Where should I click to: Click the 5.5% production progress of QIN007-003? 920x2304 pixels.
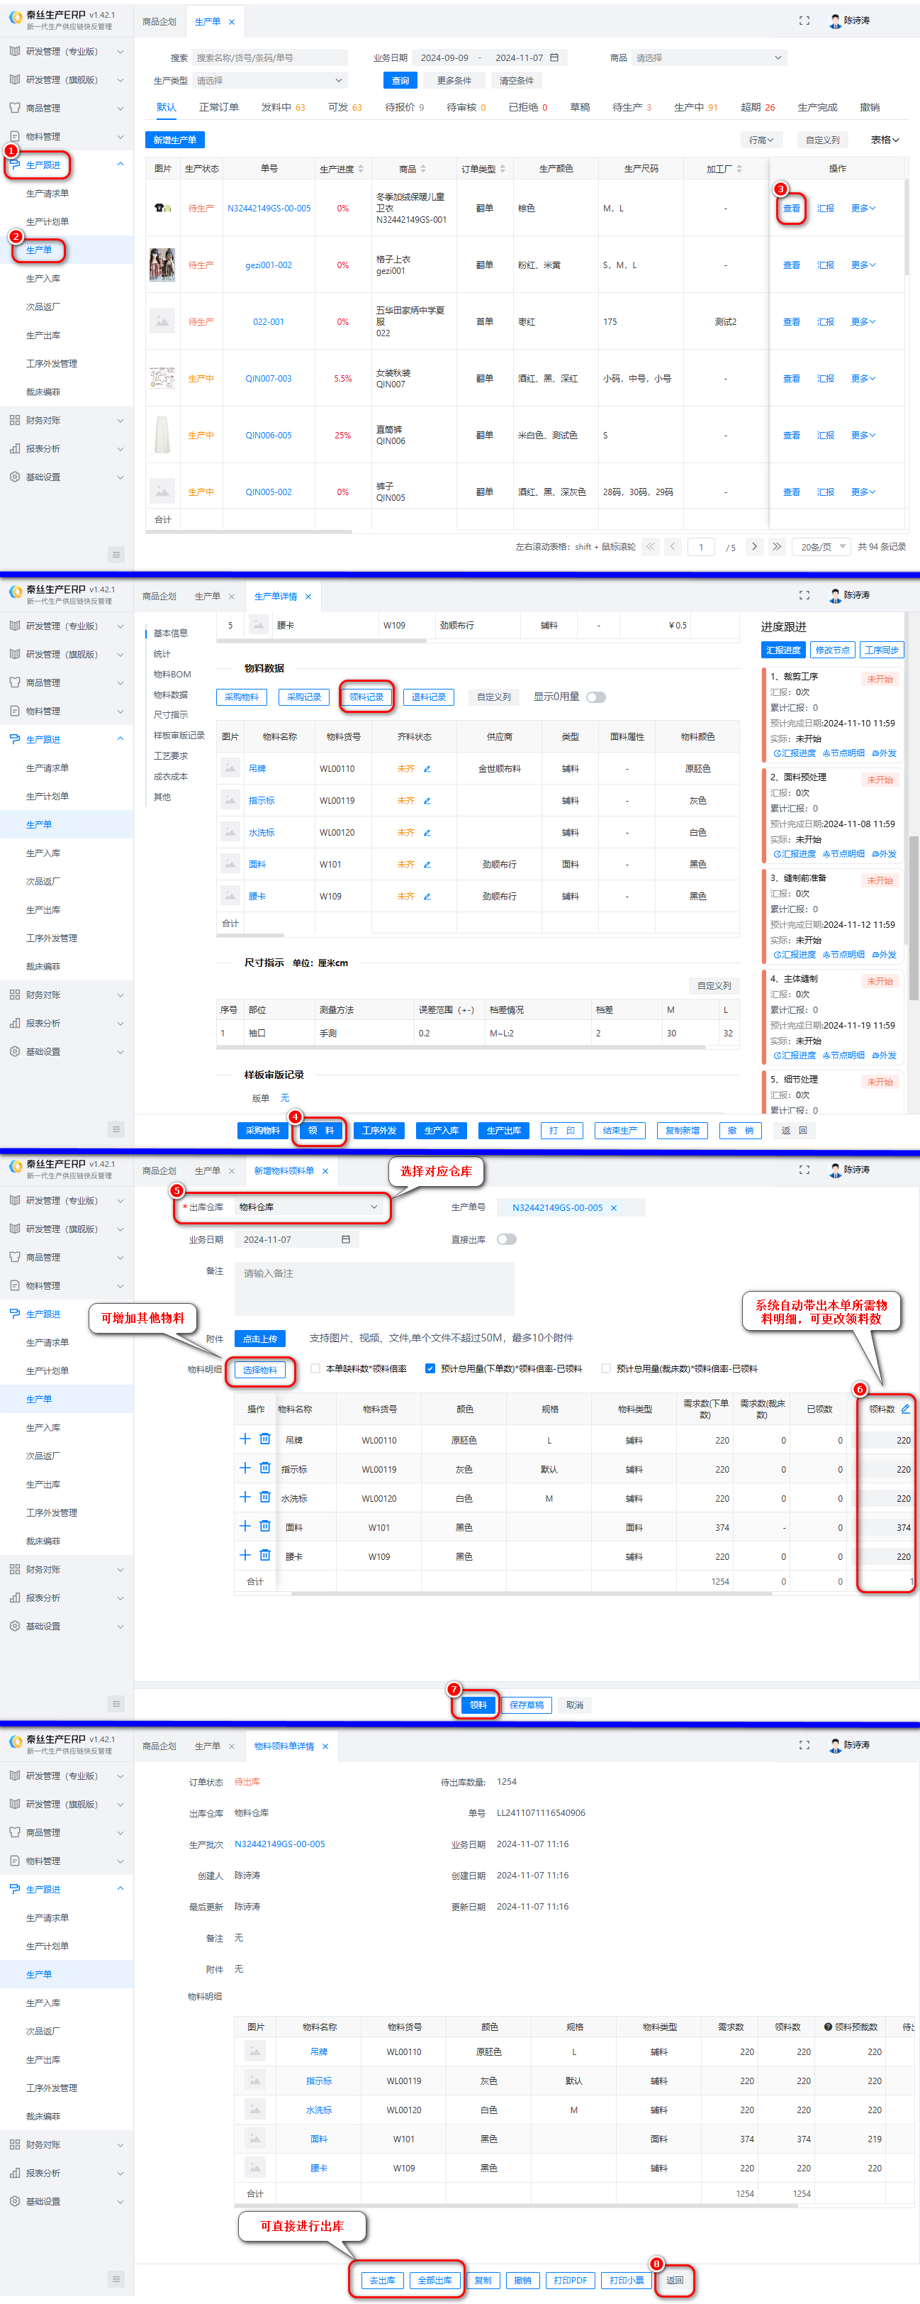[x=342, y=378]
